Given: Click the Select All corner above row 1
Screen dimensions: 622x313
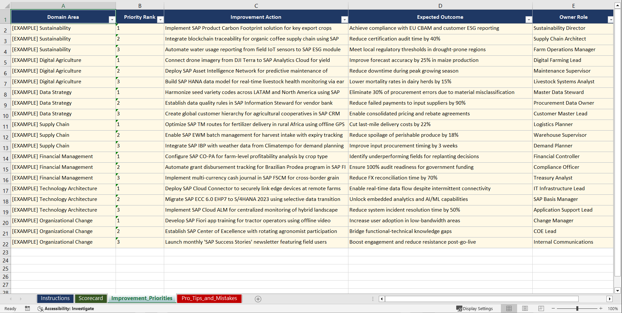Looking at the screenshot, I should coord(6,6).
